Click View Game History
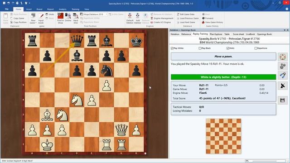This screenshot has height=163, width=290. (213, 22)
